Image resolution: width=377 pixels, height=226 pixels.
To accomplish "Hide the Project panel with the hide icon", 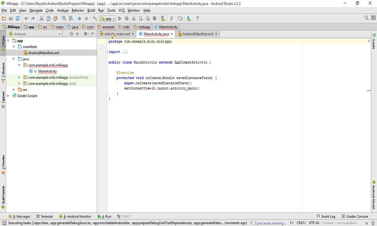I will (93, 34).
